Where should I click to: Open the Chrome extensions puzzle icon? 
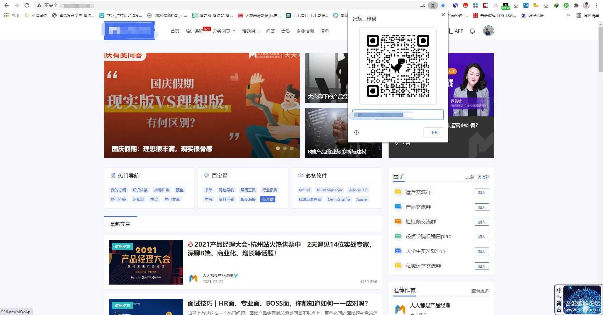576,5
